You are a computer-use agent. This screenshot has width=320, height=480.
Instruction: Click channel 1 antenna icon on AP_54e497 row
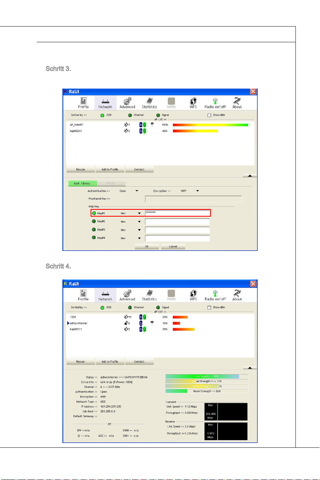click(127, 124)
